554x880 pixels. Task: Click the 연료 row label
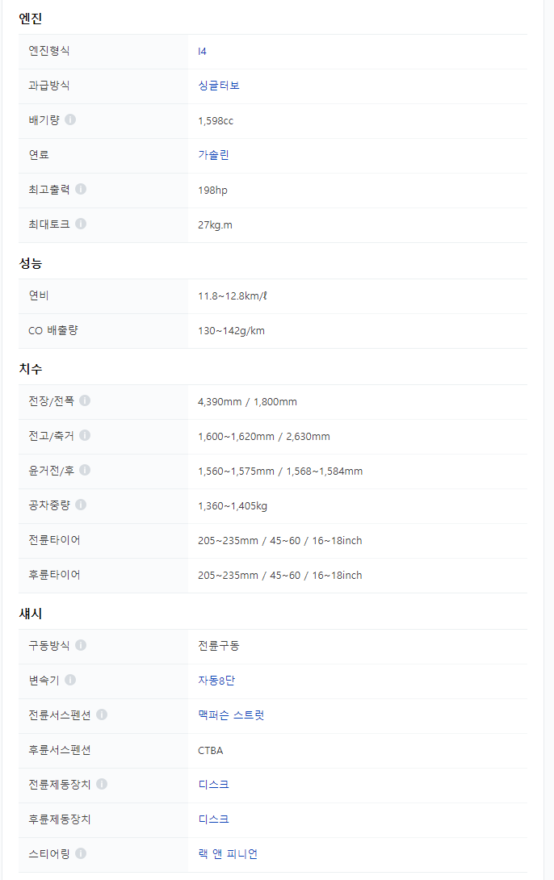(39, 155)
